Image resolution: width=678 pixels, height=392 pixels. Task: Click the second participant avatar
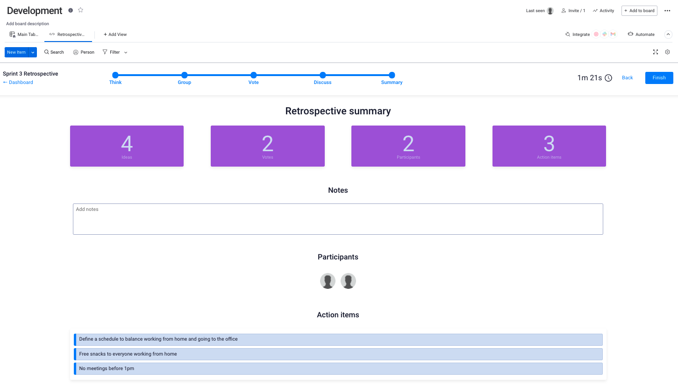point(348,281)
